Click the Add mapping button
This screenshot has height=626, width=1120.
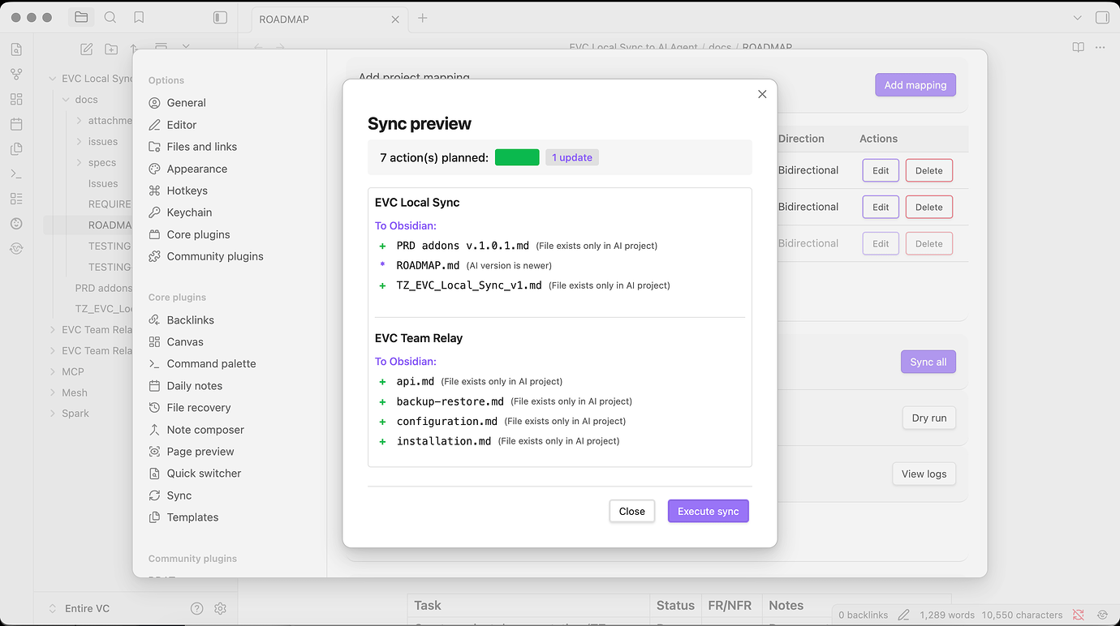coord(915,85)
